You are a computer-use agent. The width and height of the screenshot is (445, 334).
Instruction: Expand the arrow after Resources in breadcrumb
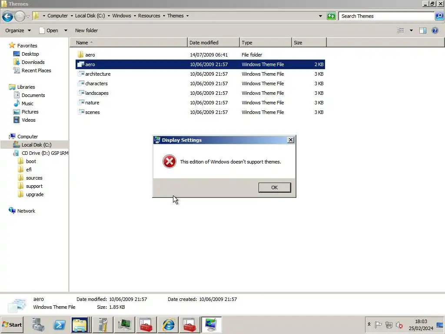pos(164,16)
